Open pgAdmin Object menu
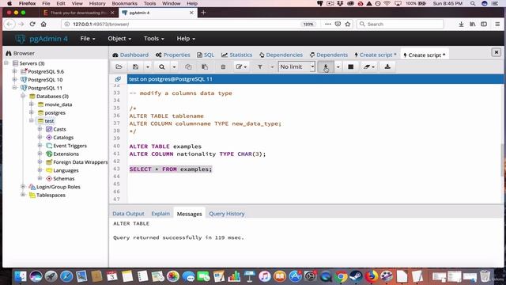 pos(119,39)
